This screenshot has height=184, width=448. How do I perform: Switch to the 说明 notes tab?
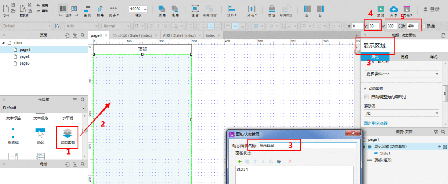click(404, 57)
